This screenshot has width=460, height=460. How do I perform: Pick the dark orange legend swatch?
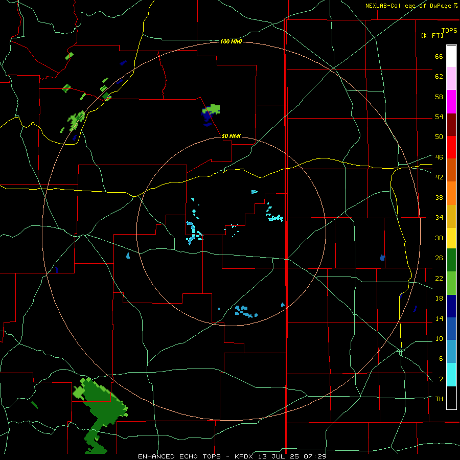coord(451,170)
